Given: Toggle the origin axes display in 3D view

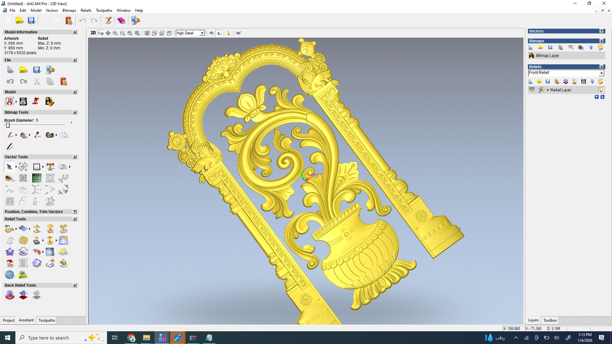Looking at the screenshot, I should coord(219,33).
